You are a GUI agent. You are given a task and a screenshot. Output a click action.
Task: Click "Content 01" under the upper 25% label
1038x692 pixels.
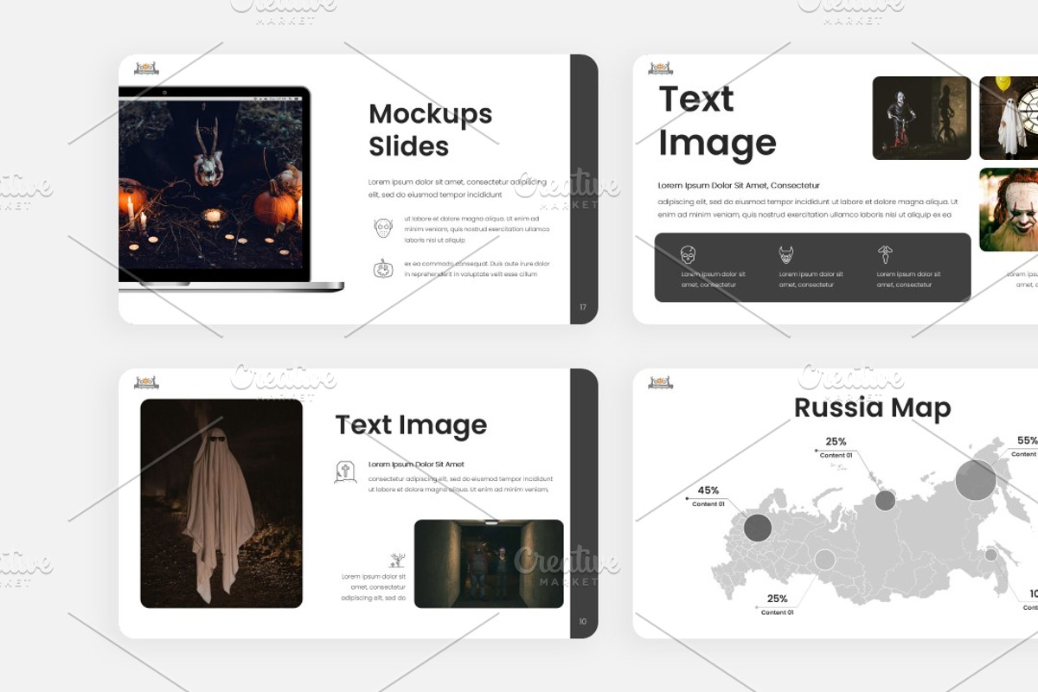836,455
